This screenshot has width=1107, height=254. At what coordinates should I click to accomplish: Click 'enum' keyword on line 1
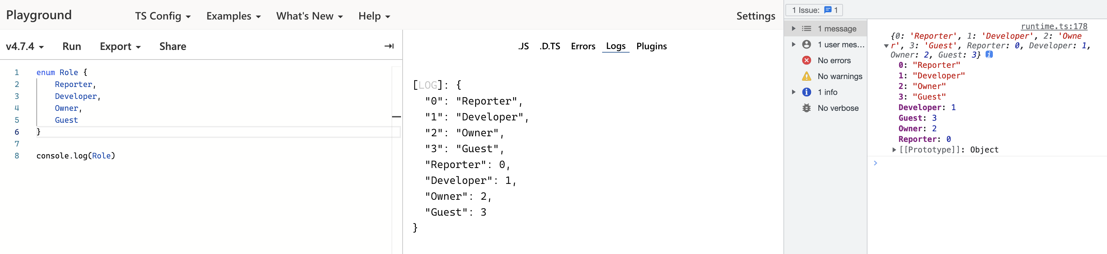[x=46, y=73]
